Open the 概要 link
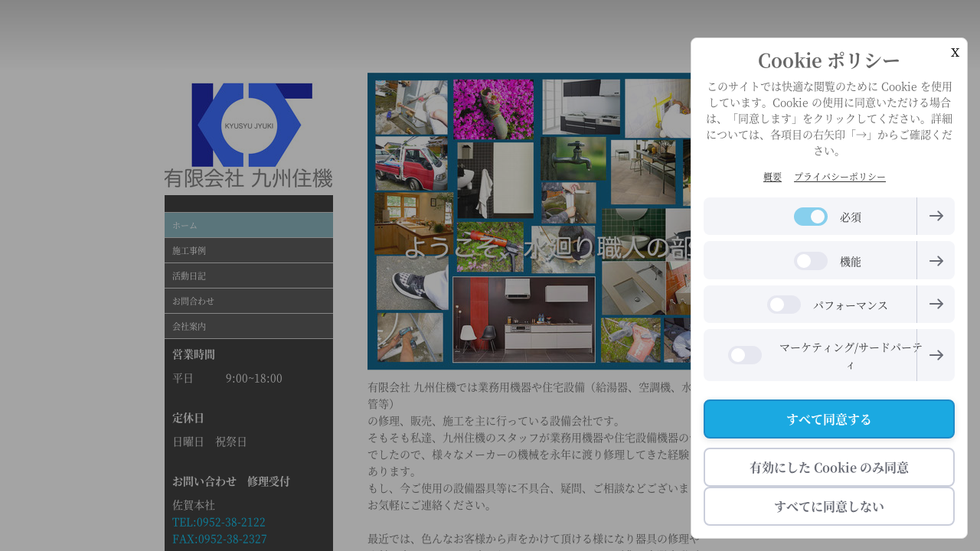 773,177
